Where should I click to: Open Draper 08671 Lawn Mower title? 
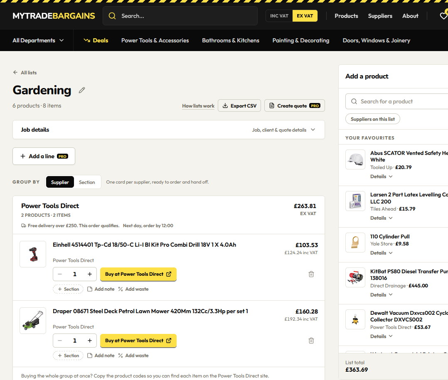tap(150, 311)
